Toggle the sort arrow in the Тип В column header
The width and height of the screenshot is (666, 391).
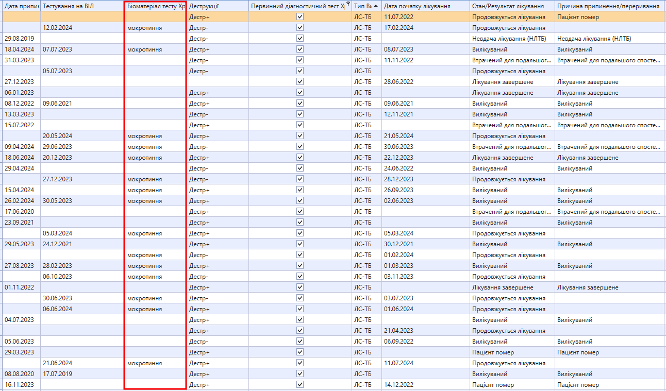coord(376,6)
